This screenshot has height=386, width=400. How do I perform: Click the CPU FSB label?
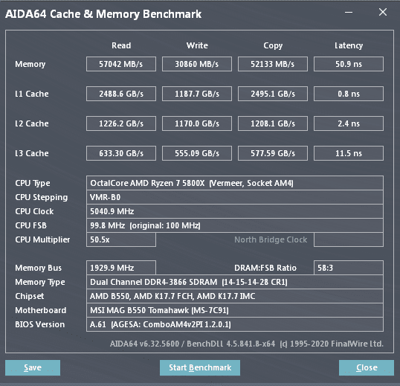(31, 225)
